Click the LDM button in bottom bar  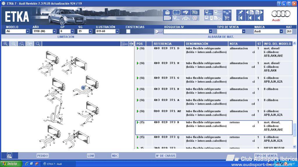91,156
